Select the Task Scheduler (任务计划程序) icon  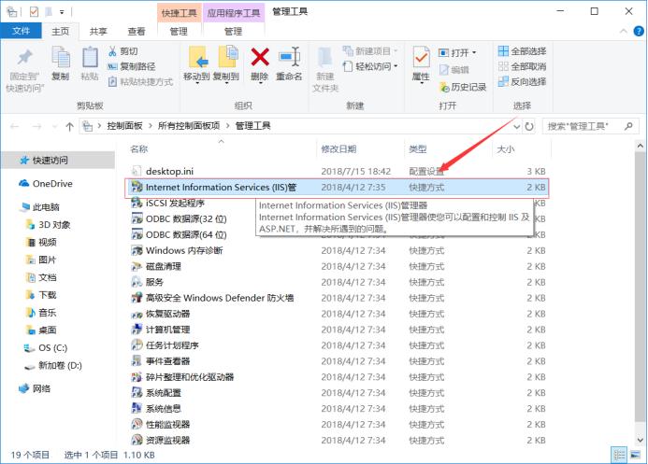coord(137,345)
